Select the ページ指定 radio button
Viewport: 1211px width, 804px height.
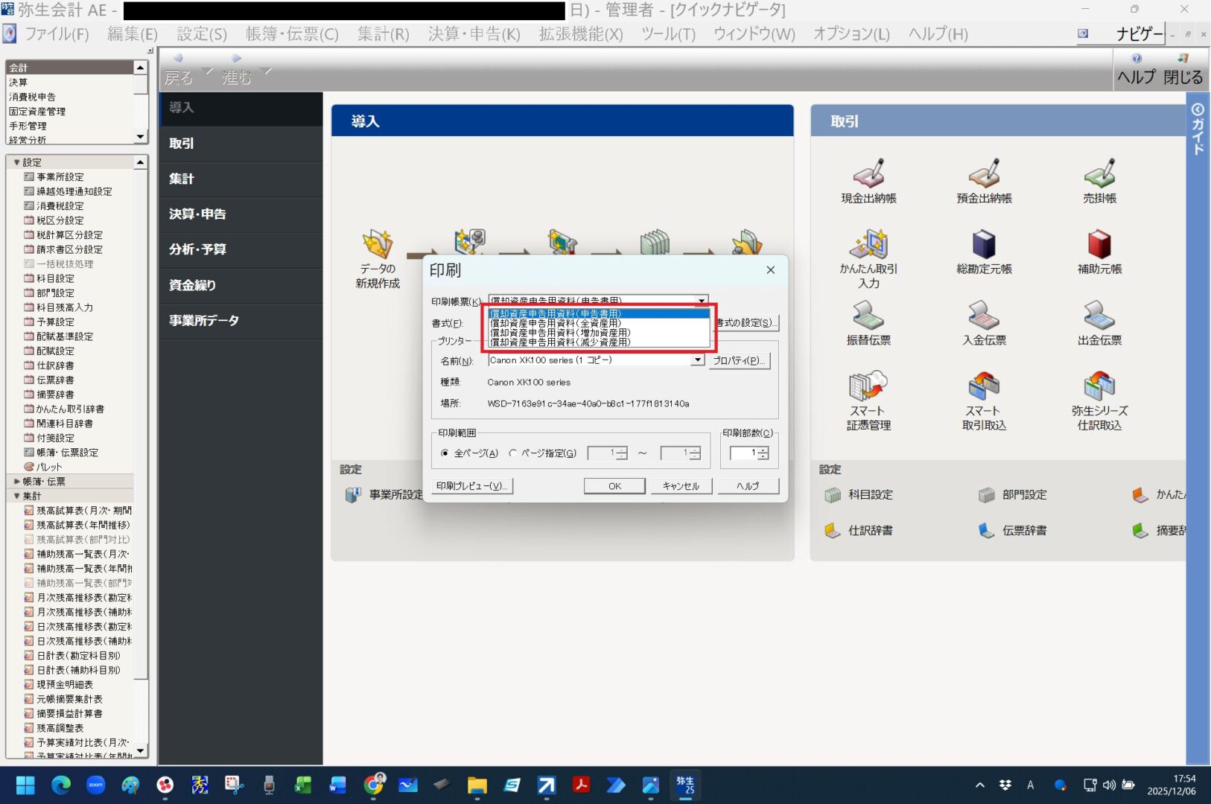click(x=513, y=453)
